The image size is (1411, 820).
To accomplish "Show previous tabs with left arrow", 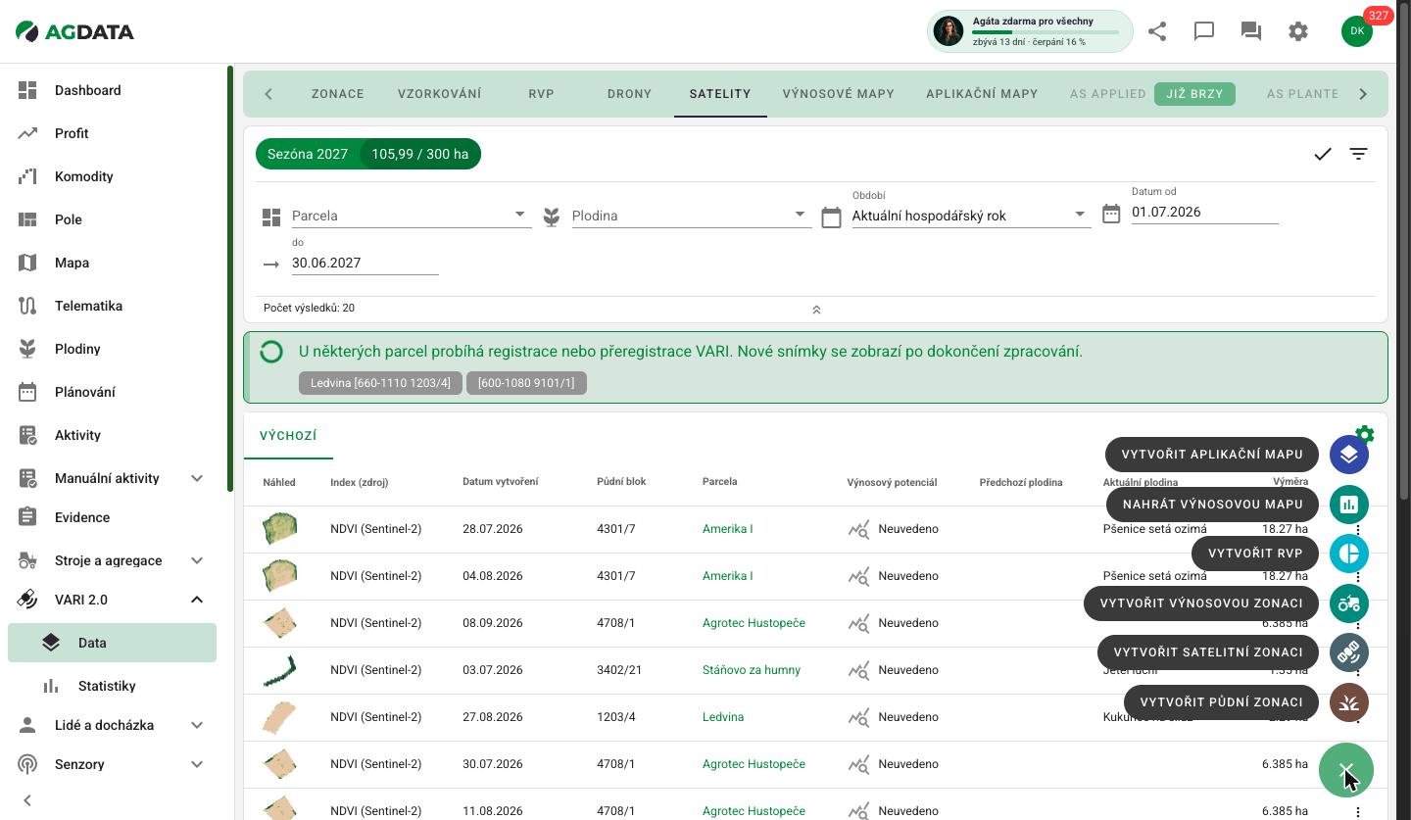I will click(268, 94).
